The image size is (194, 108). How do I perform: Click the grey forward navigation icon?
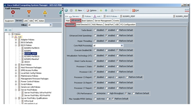[71, 10]
